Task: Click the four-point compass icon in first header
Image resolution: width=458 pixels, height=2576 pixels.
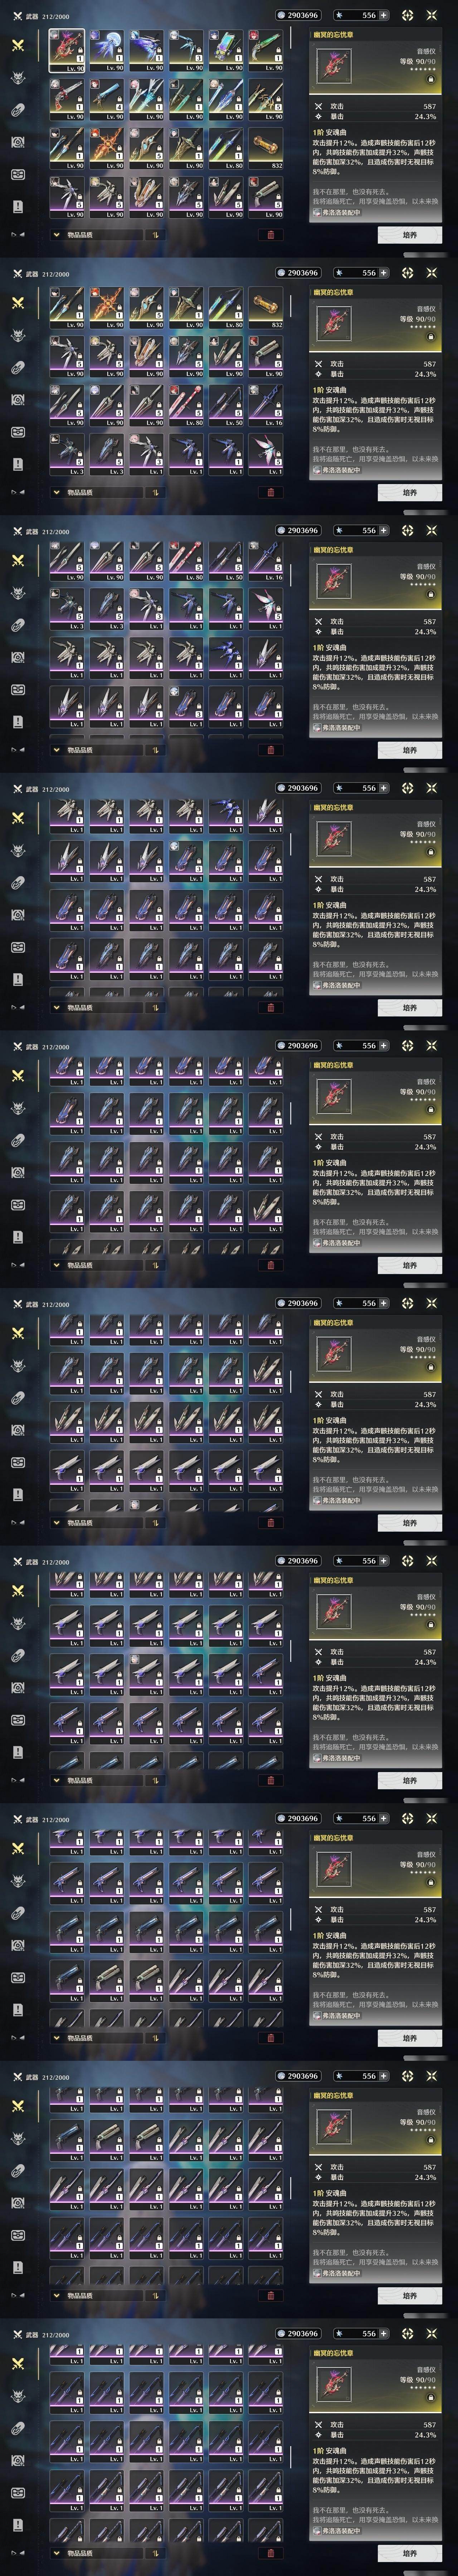Action: tap(407, 15)
